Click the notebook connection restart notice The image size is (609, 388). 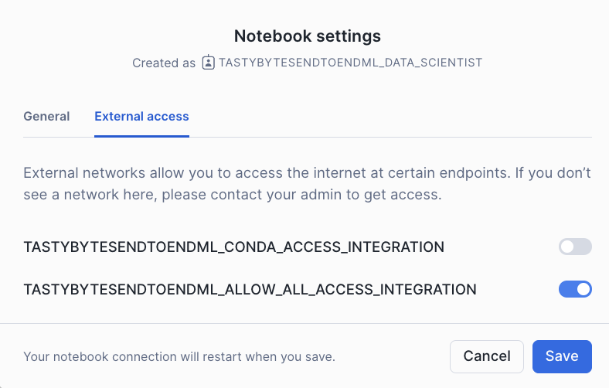179,357
